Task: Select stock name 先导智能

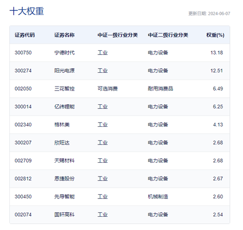Action: coord(65,196)
